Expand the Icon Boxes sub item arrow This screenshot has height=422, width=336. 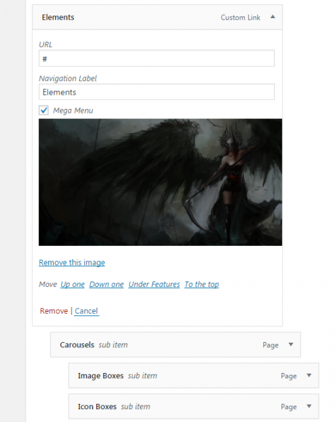point(309,406)
